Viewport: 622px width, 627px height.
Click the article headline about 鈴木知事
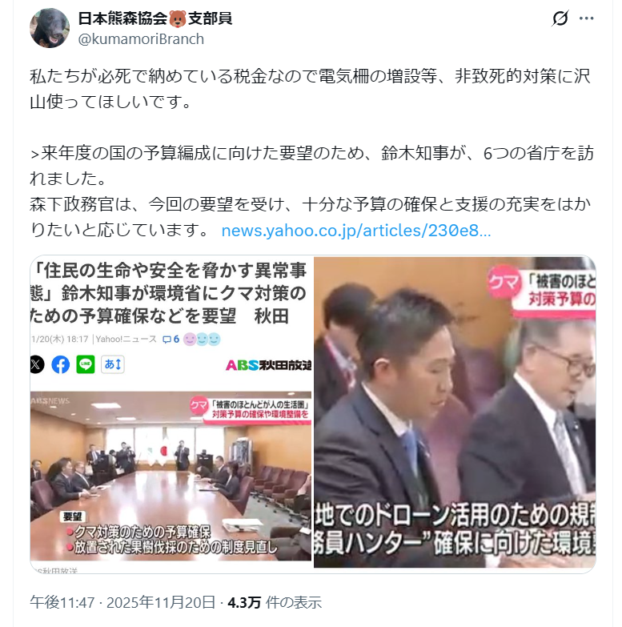(x=169, y=293)
